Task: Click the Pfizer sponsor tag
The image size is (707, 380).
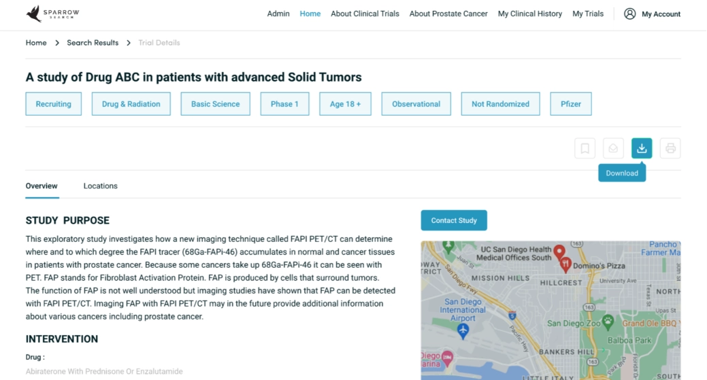Action: [x=570, y=104]
